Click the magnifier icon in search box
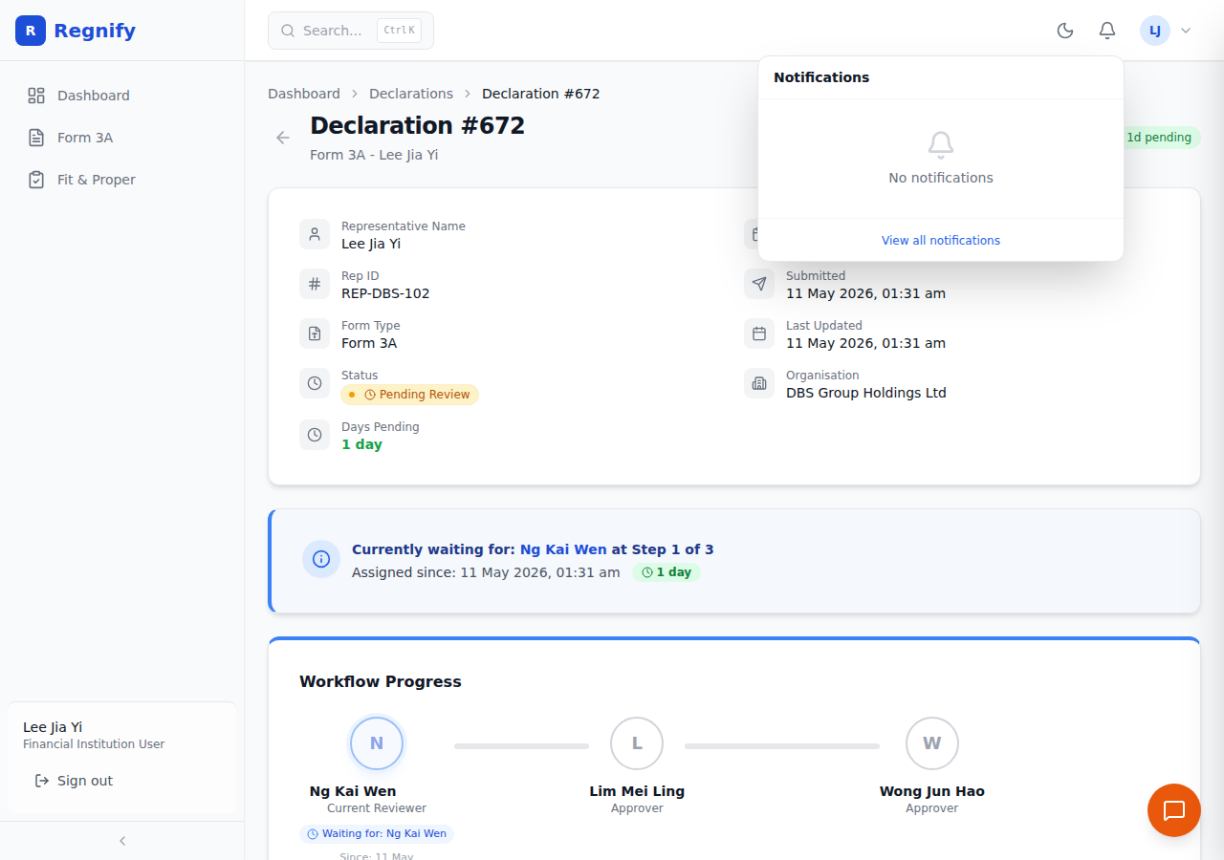The height and width of the screenshot is (860, 1224). [288, 31]
